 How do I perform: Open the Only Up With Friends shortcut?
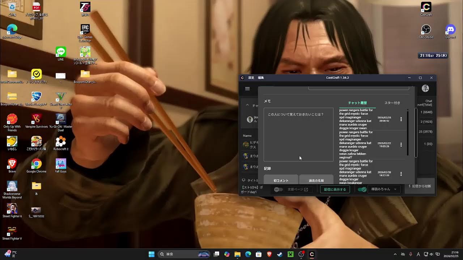[12, 123]
